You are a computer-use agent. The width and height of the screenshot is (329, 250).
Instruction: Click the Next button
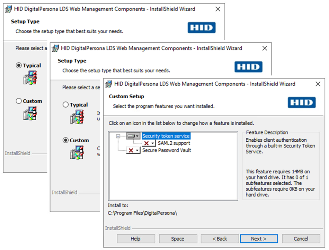259,239
